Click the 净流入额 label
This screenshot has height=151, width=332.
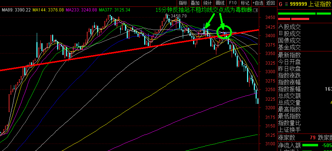point(290,145)
